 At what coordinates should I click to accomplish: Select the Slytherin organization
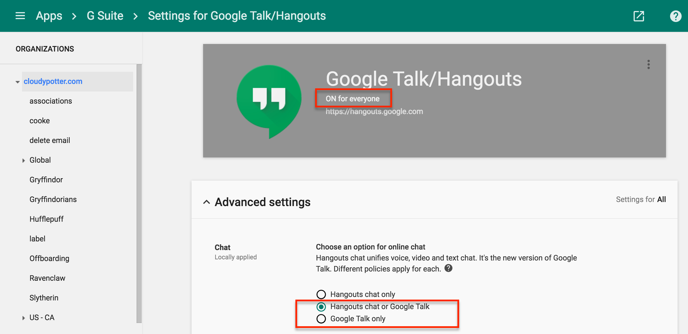[x=44, y=298]
